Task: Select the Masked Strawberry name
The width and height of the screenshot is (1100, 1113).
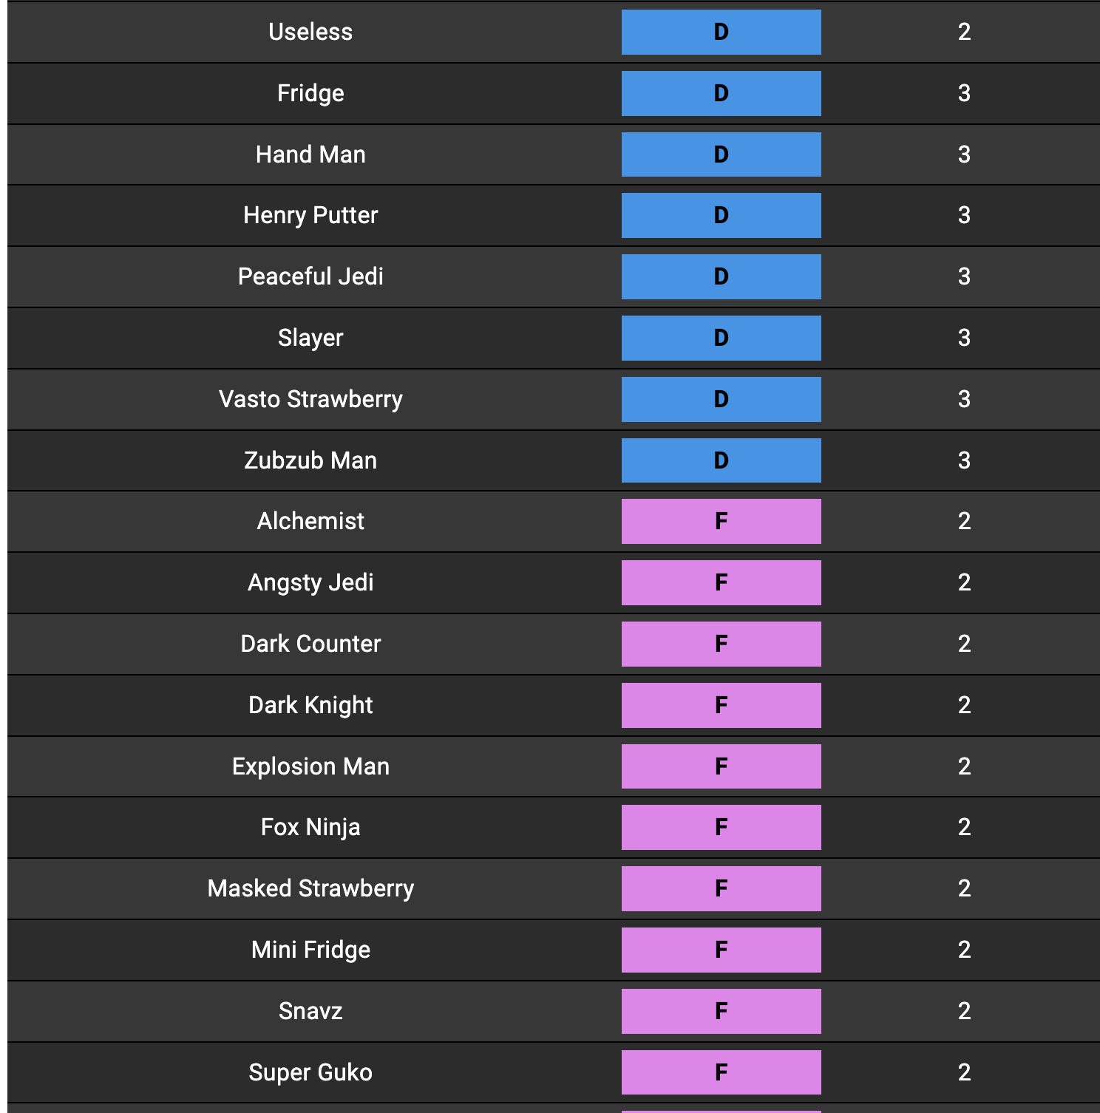Action: pyautogui.click(x=310, y=888)
